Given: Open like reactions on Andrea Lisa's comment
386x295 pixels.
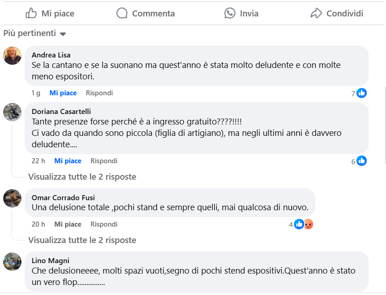Looking at the screenshot, I should coord(361,93).
